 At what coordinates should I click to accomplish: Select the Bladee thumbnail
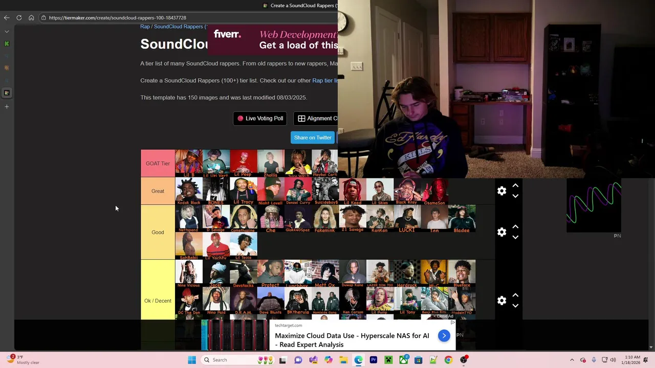(x=462, y=219)
